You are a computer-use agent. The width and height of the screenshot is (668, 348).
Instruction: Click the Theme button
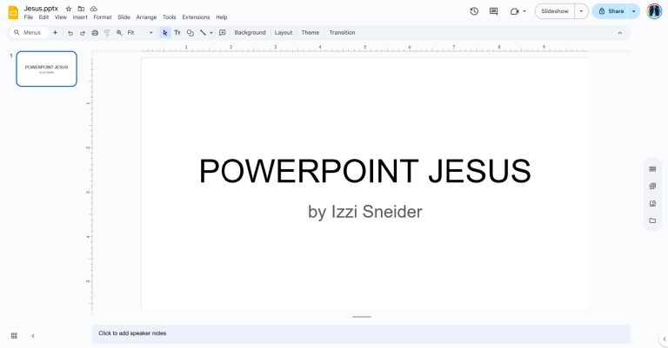[311, 33]
